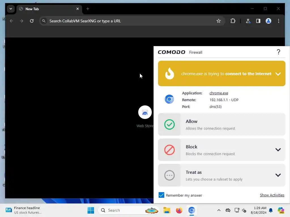Allow the connection request
This screenshot has height=217, width=290.
(221, 124)
